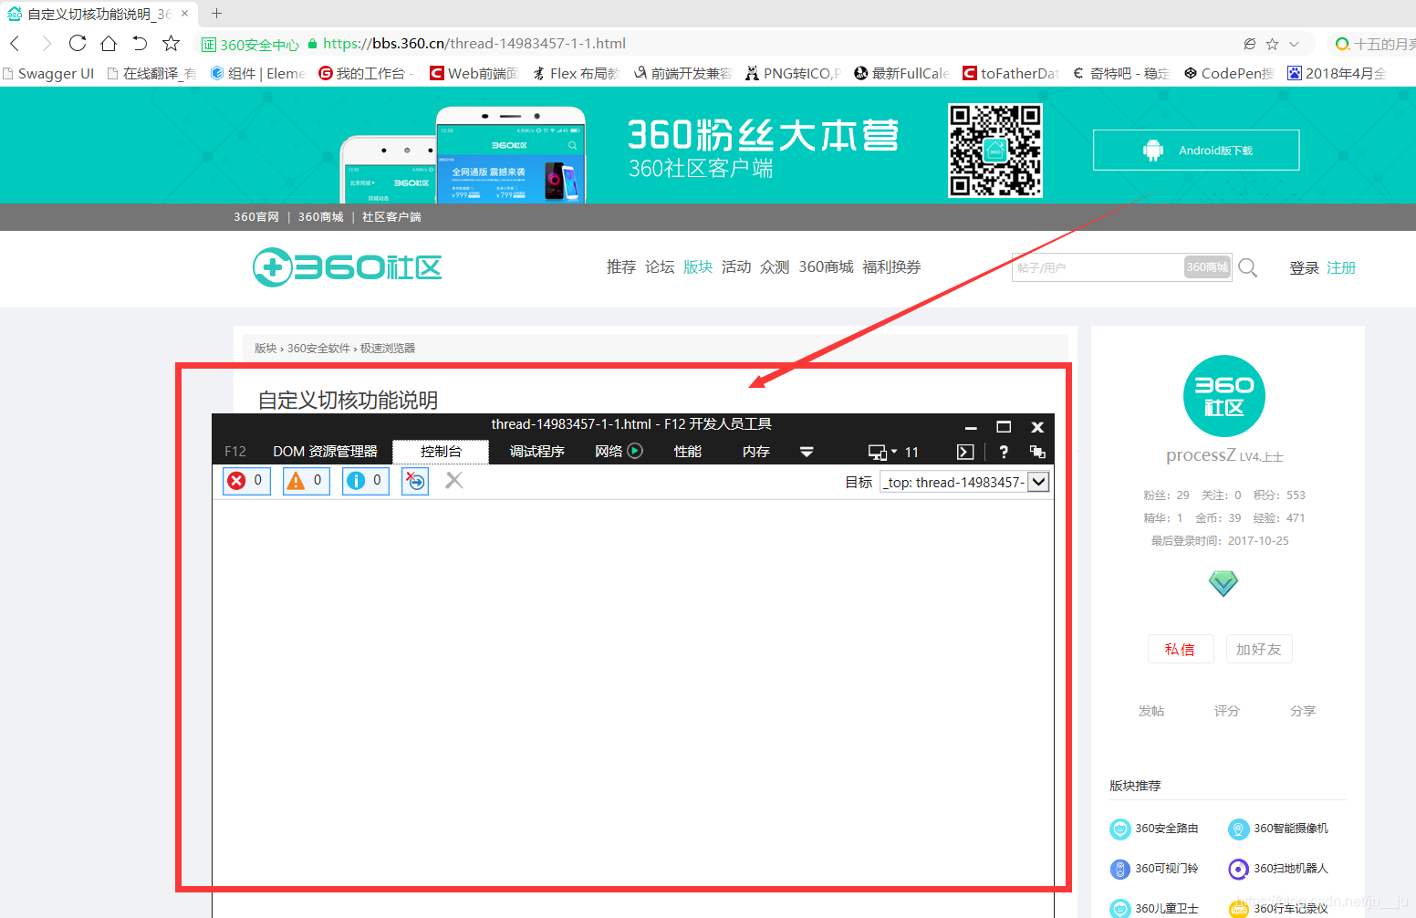Click the 加好友 add friend button
1416x918 pixels.
pyautogui.click(x=1259, y=649)
